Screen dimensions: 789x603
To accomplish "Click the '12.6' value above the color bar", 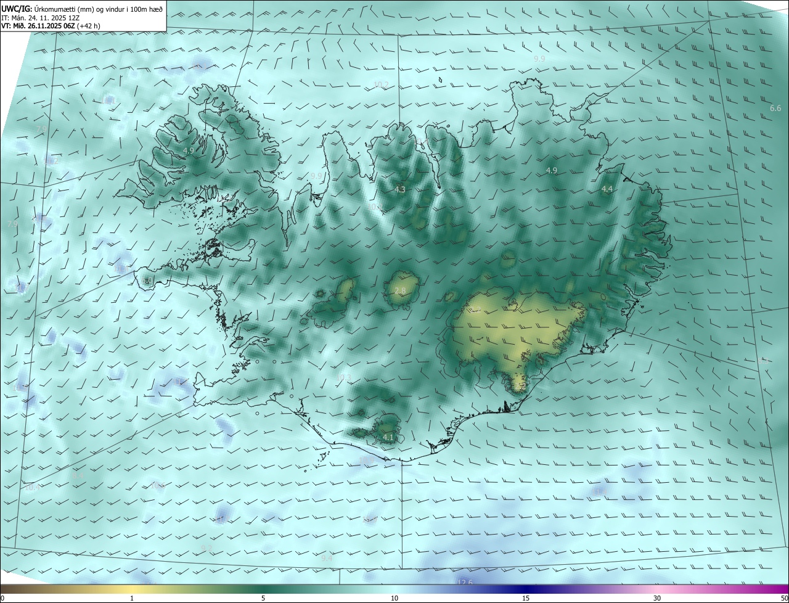I will [x=465, y=583].
